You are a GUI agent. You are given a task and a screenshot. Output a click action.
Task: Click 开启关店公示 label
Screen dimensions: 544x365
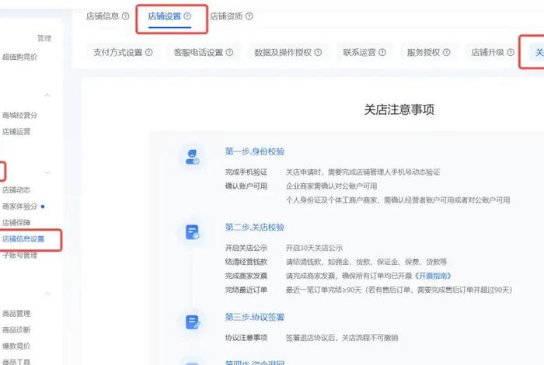246,248
